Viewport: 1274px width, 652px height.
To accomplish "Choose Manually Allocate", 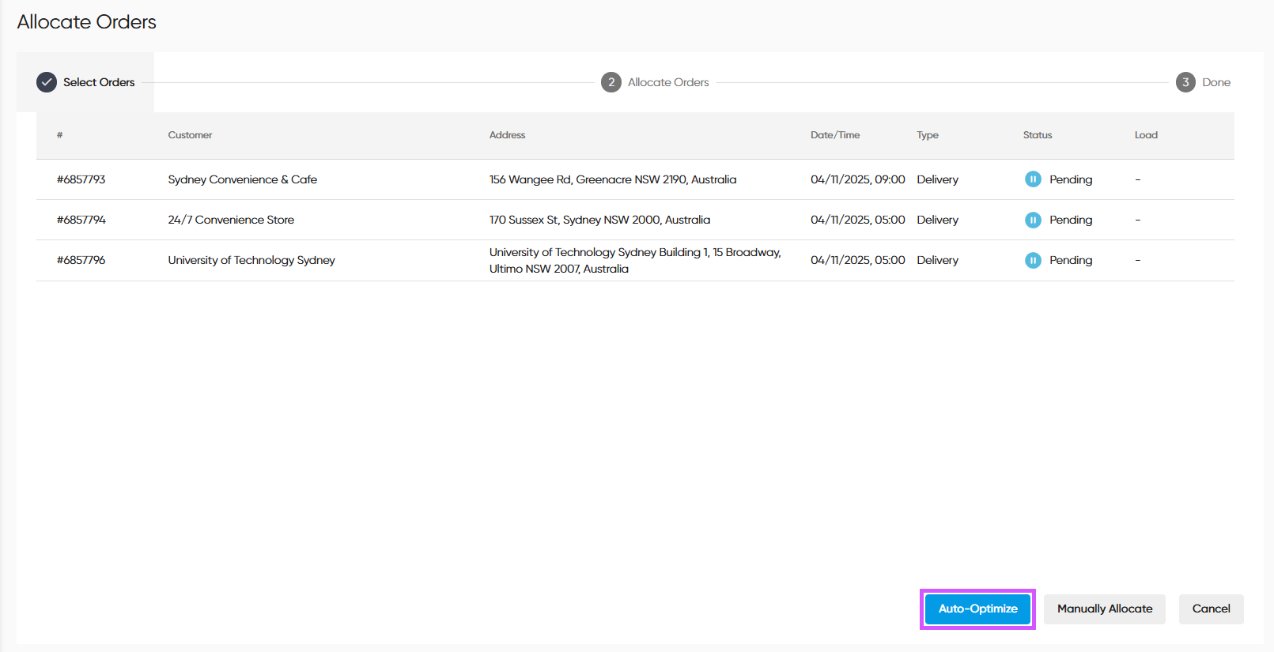I will 1104,609.
